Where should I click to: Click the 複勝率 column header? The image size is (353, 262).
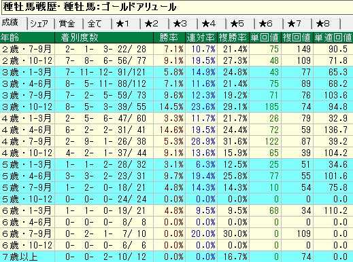[x=233, y=37]
